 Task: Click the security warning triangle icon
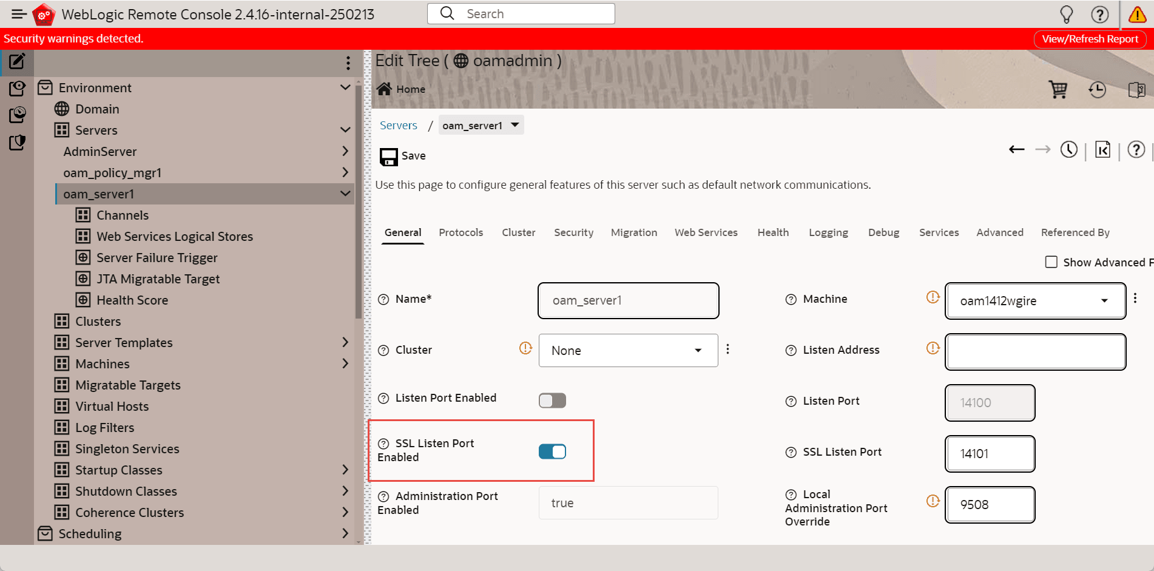click(x=1137, y=14)
